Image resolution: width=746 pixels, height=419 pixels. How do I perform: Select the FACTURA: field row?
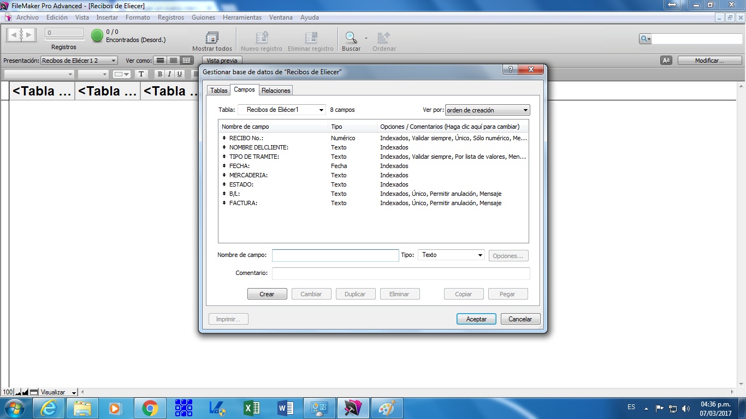[x=374, y=203]
